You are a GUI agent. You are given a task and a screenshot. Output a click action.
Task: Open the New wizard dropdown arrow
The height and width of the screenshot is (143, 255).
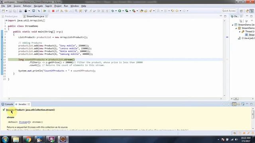[x=7, y=11]
